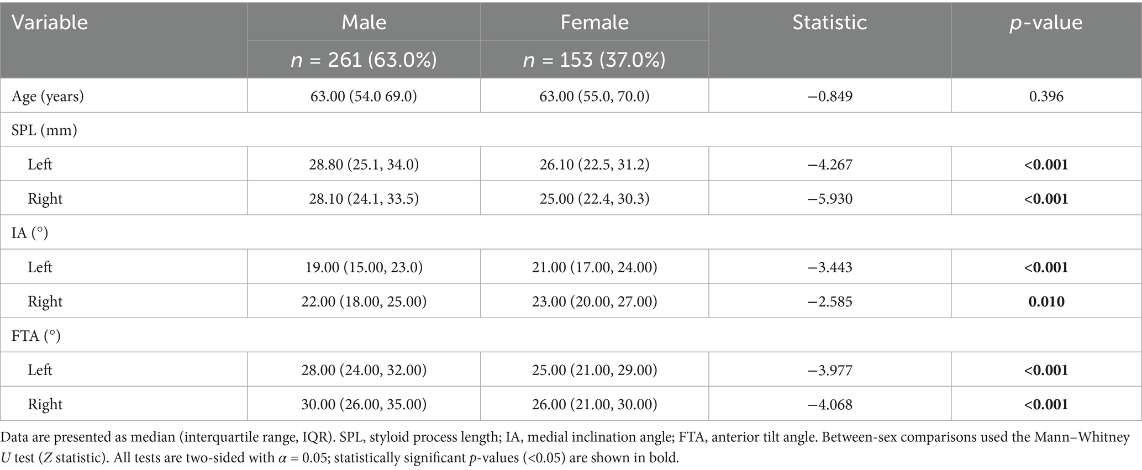This screenshot has width=1142, height=470.
Task: Select the n = 261 (63.0%) subheader
Action: click(364, 60)
